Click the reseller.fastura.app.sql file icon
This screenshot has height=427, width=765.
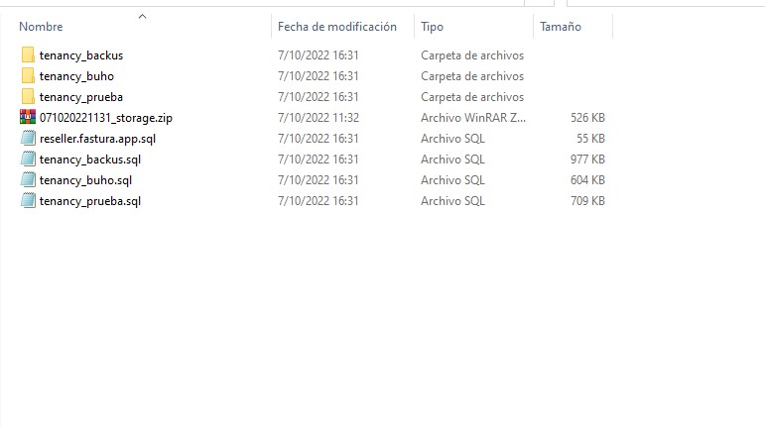pyautogui.click(x=28, y=139)
